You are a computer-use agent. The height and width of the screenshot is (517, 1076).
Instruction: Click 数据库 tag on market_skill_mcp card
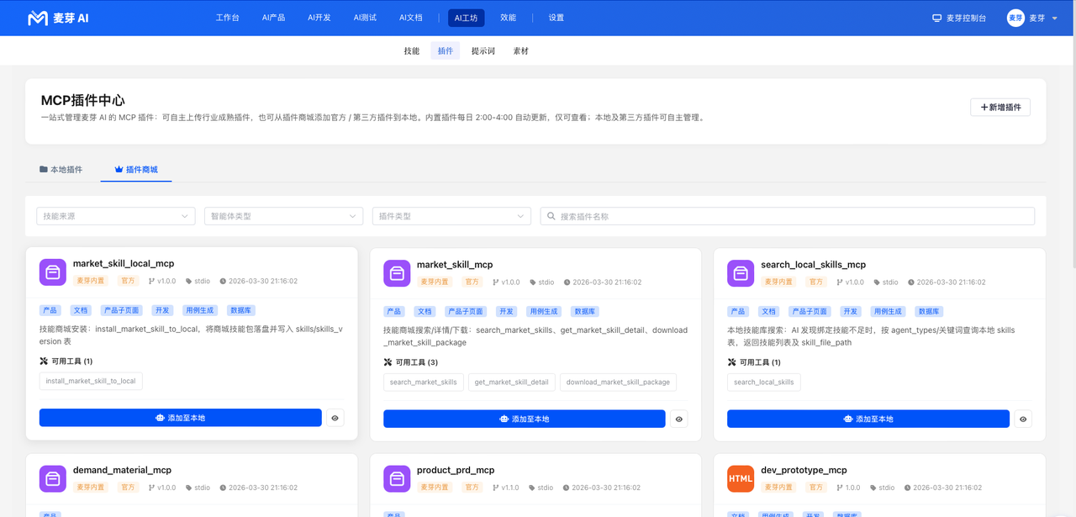click(585, 311)
